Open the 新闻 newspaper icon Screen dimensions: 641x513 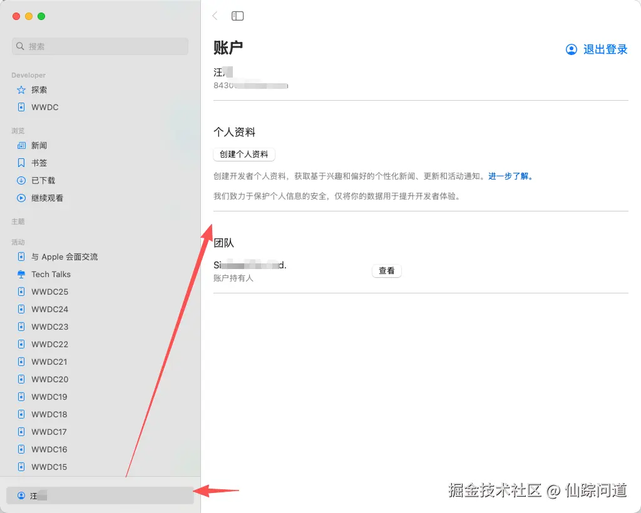(21, 145)
